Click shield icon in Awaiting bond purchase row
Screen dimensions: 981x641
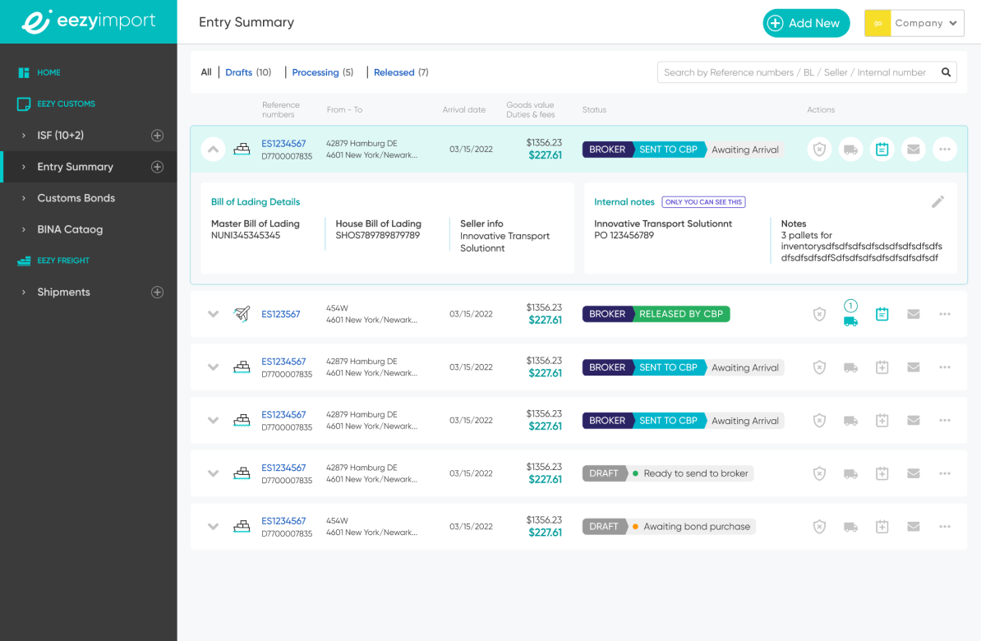(x=819, y=527)
